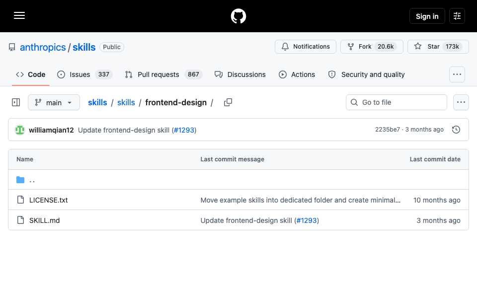Click file icon beside LICENSE.txt
477x283 pixels.
click(x=20, y=200)
